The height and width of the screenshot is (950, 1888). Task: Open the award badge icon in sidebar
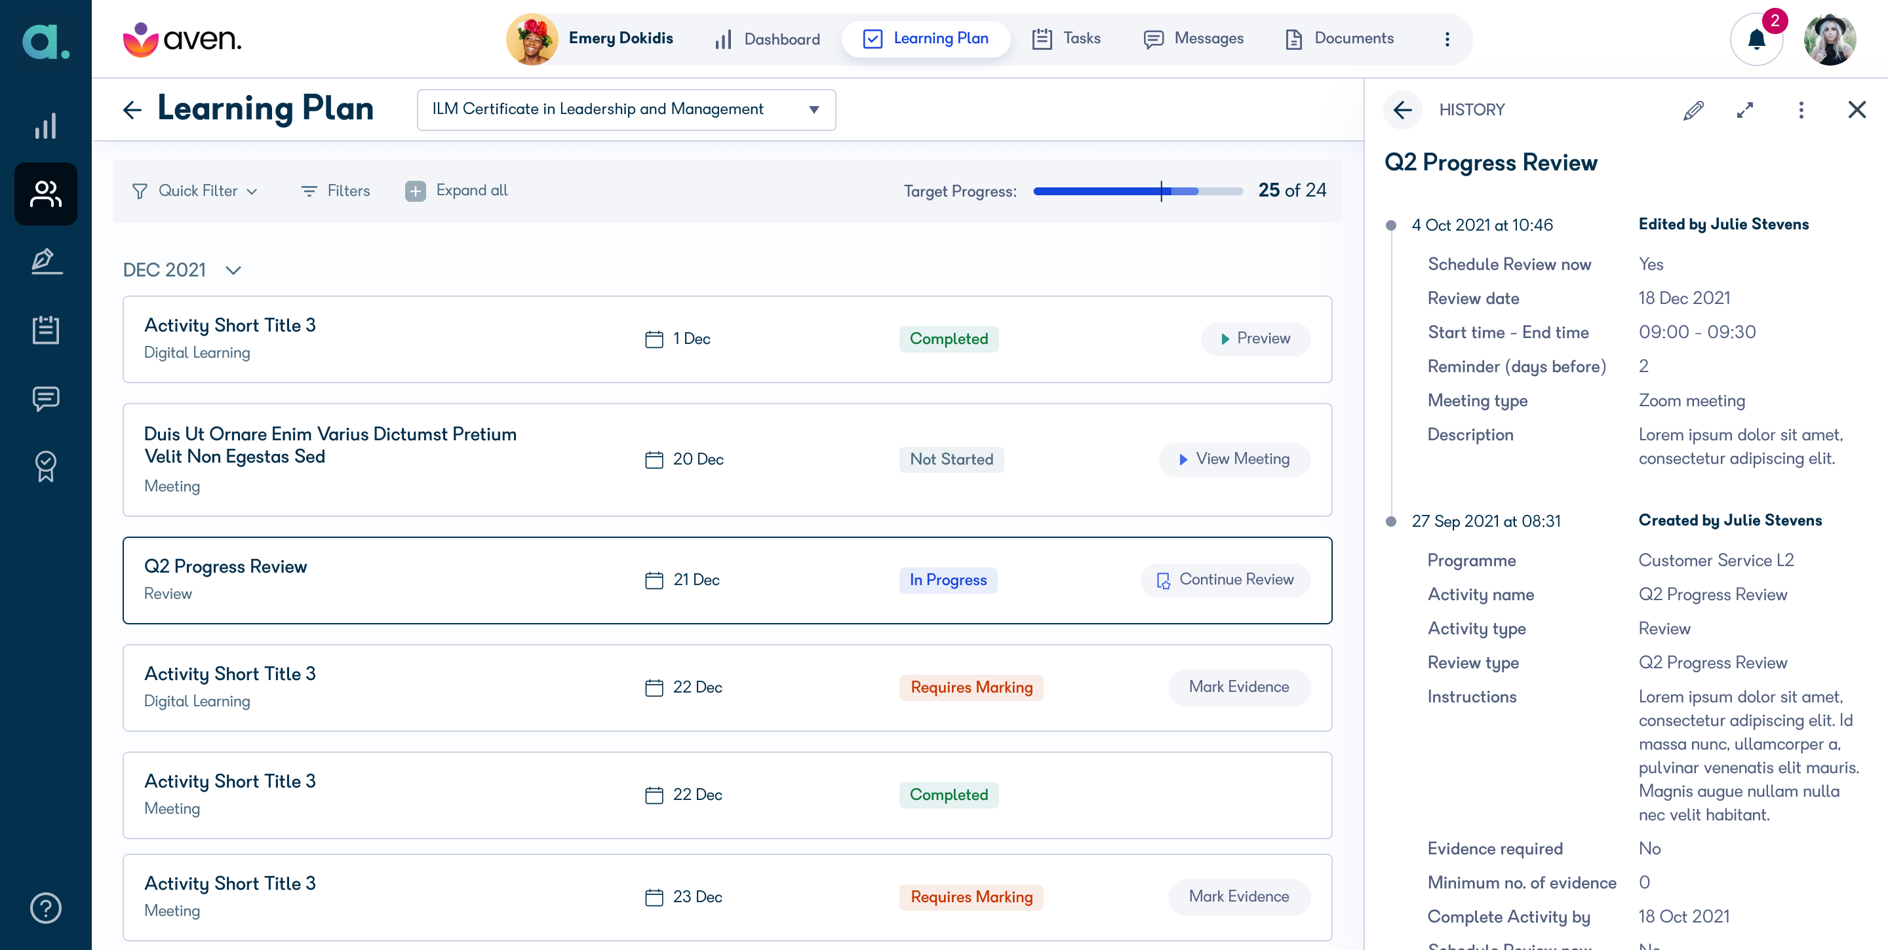point(45,466)
